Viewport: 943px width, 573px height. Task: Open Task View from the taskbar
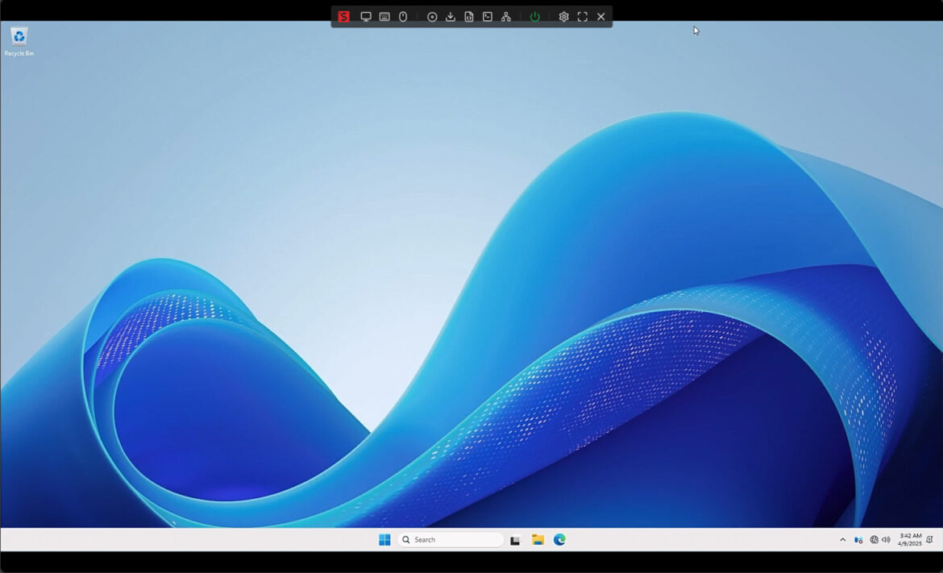pos(515,540)
